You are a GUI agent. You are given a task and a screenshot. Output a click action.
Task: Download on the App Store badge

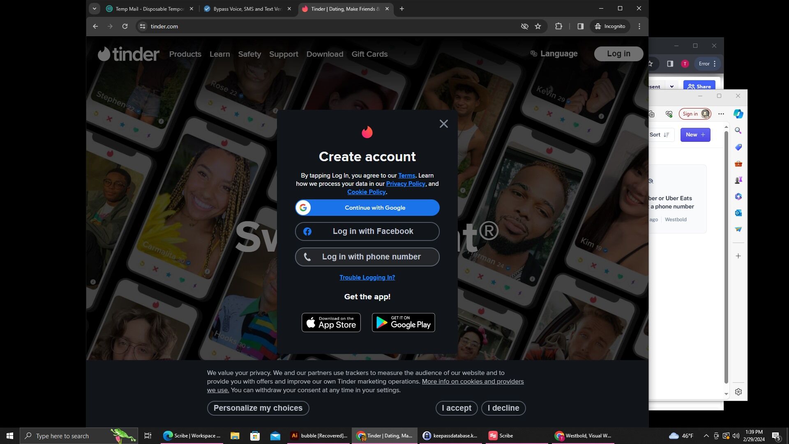tap(331, 323)
